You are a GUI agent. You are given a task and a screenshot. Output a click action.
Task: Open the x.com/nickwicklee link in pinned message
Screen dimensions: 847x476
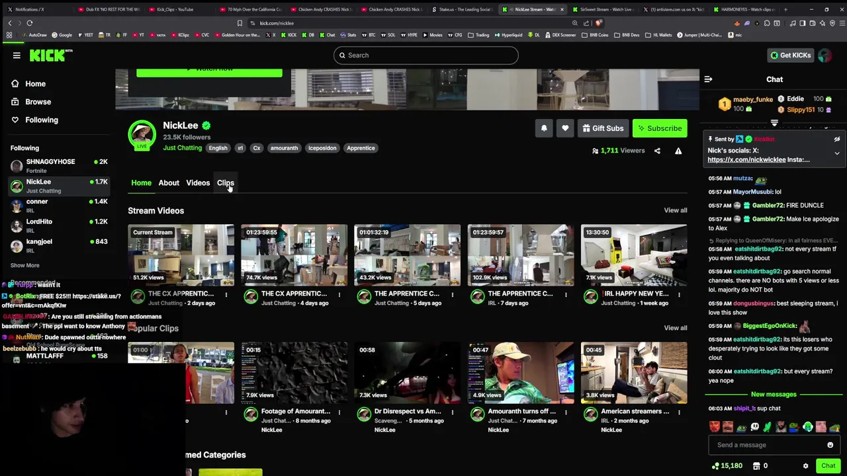pyautogui.click(x=746, y=159)
